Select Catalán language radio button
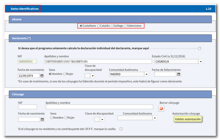 98,26
